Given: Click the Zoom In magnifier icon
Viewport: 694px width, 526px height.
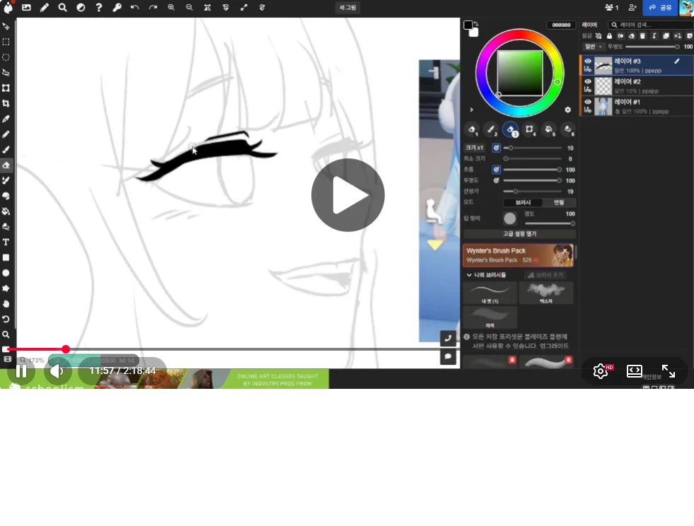Looking at the screenshot, I should [x=171, y=8].
